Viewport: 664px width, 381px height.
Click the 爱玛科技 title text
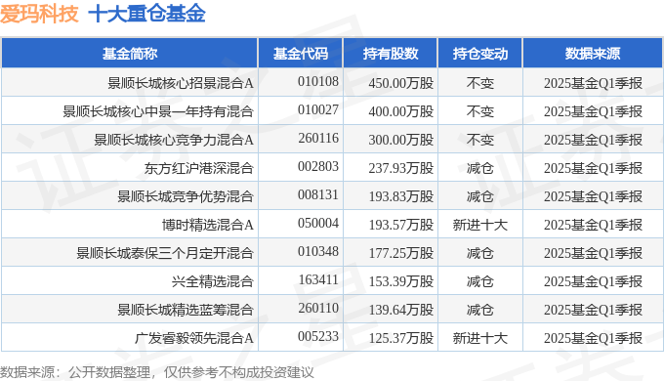(x=39, y=13)
